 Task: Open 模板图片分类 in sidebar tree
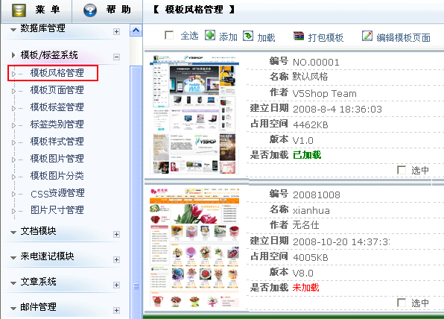coord(57,176)
